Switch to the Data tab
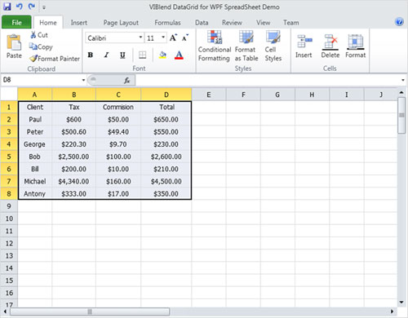 [x=202, y=23]
